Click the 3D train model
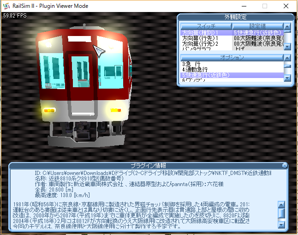Image resolution: width=298 pixels, height=235 pixels. pos(83,85)
